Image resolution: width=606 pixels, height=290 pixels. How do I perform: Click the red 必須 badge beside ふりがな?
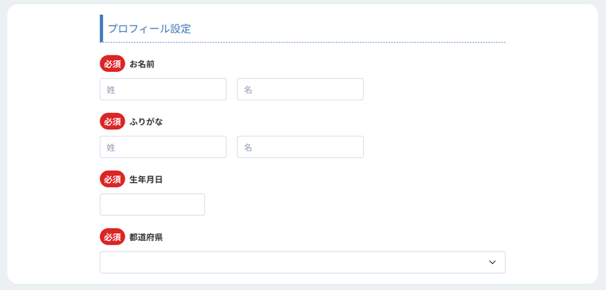[113, 122]
